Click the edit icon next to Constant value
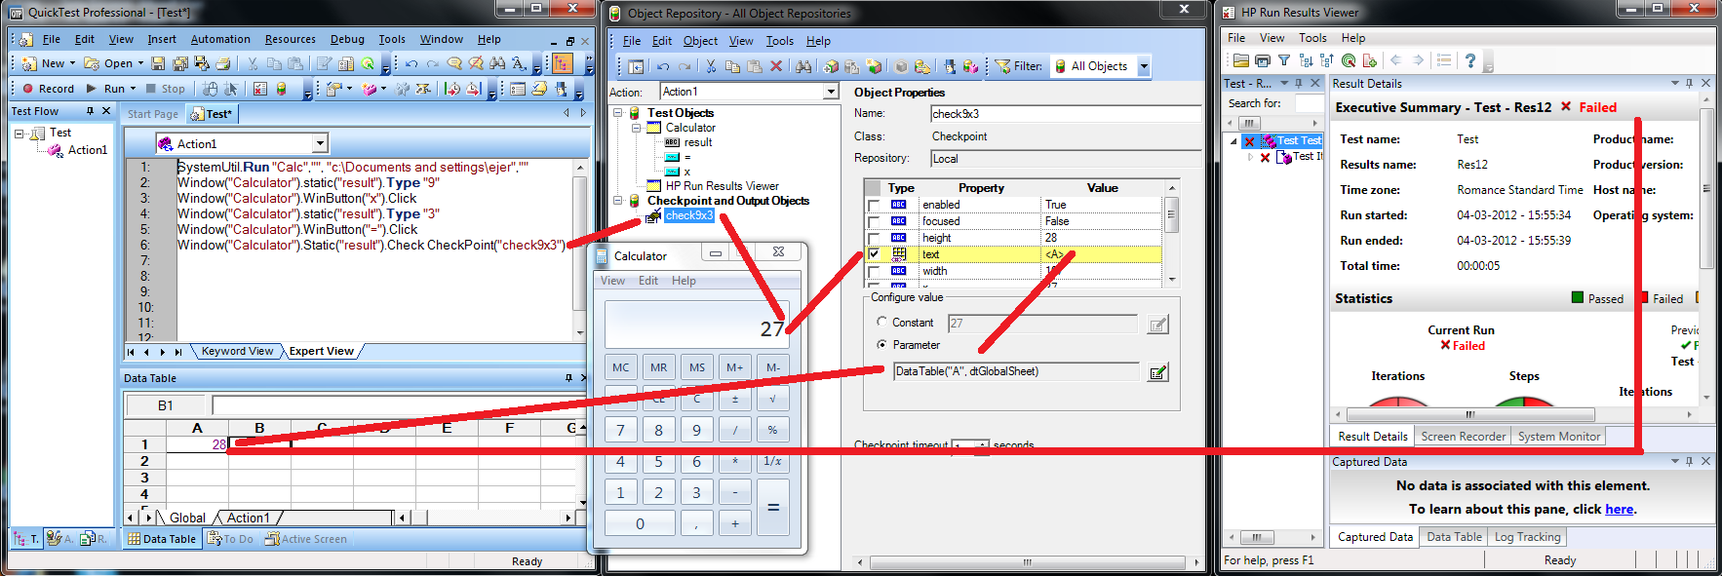Screen dimensions: 1722x576 1157,325
